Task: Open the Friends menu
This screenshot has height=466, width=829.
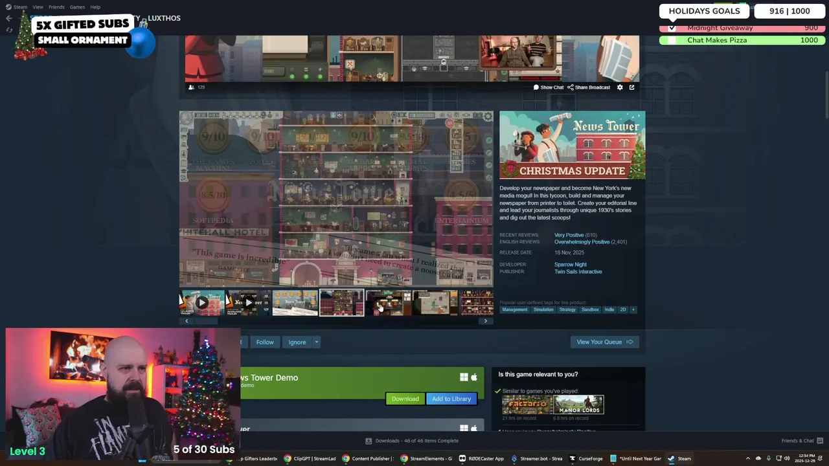Action: (x=56, y=7)
